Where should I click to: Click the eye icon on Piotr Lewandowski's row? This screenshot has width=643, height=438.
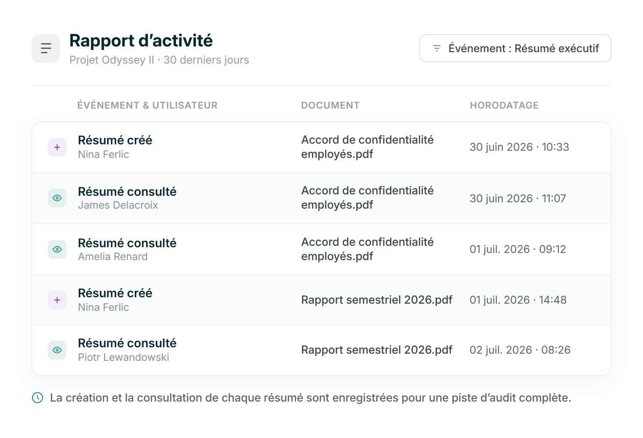pos(57,350)
